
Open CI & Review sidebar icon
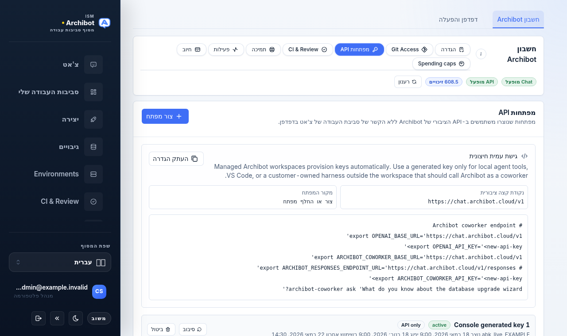(93, 202)
